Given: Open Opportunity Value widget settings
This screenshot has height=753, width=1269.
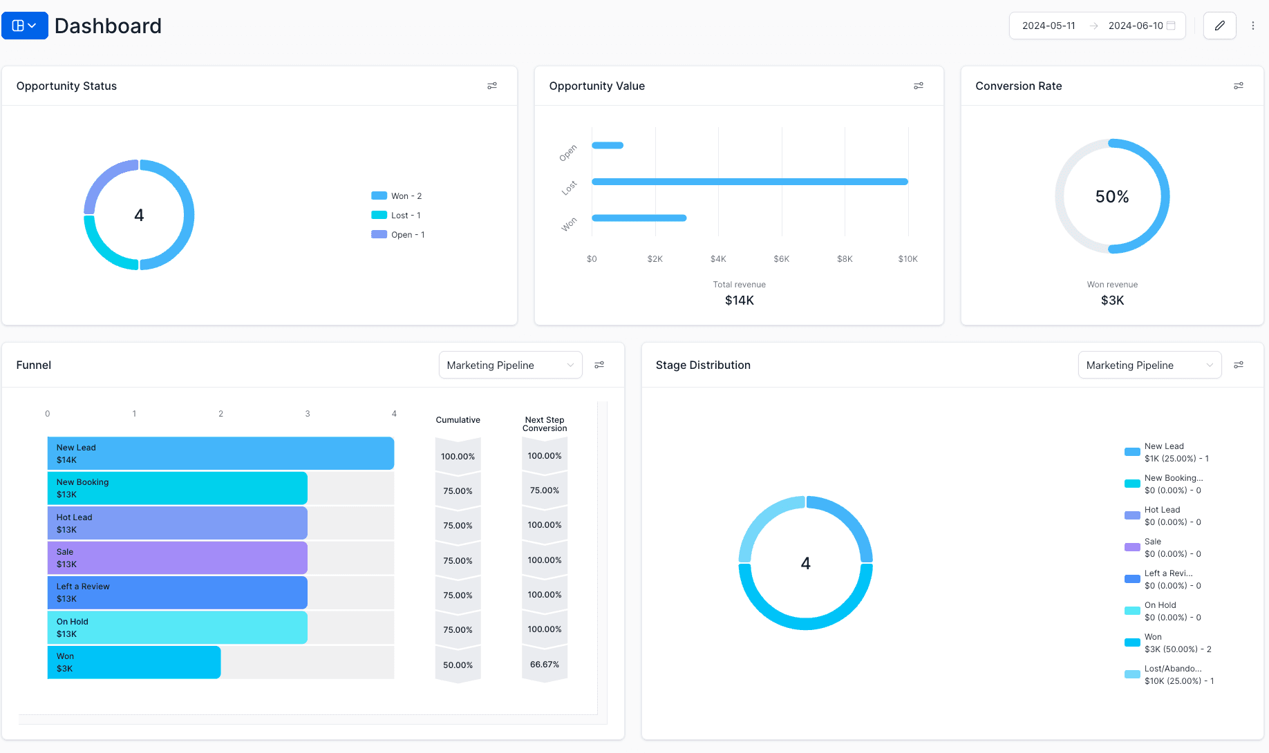Looking at the screenshot, I should (919, 85).
